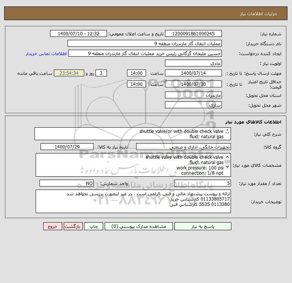Click the goods group field تجهیزات خانگی

(184, 147)
